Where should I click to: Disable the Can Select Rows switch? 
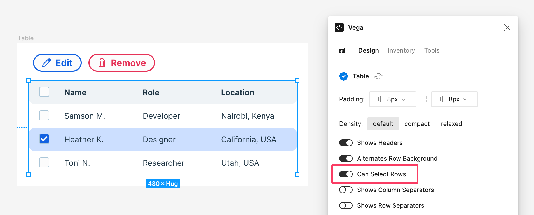tap(346, 174)
